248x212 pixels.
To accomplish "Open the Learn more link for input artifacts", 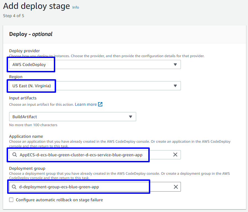I will click(86, 104).
